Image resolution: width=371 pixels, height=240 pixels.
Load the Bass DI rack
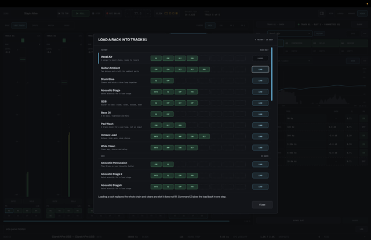tap(260, 114)
